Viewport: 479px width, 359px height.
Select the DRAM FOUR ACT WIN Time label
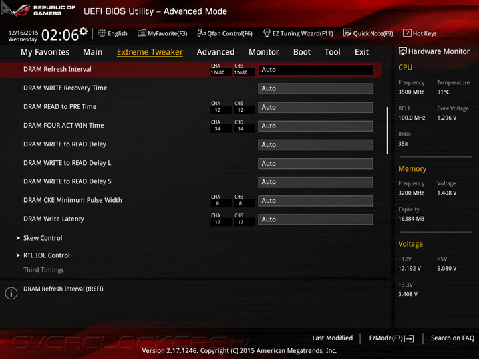[x=64, y=125]
